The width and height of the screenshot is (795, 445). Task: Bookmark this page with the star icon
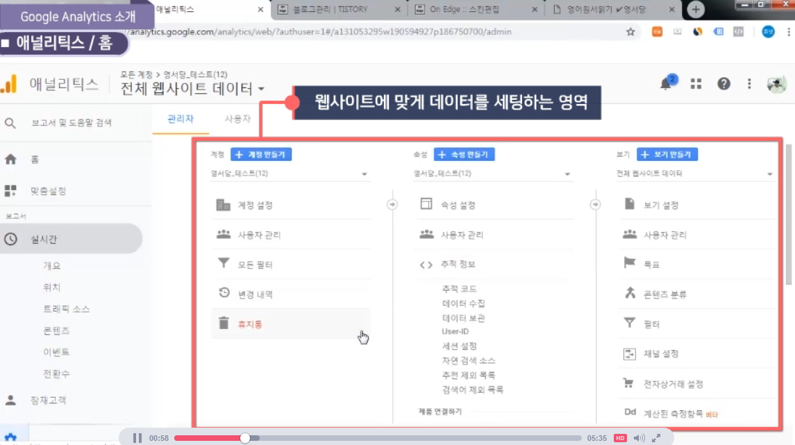630,32
